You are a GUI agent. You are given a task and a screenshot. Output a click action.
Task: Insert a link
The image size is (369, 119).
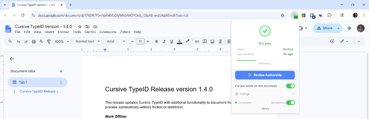197,41
